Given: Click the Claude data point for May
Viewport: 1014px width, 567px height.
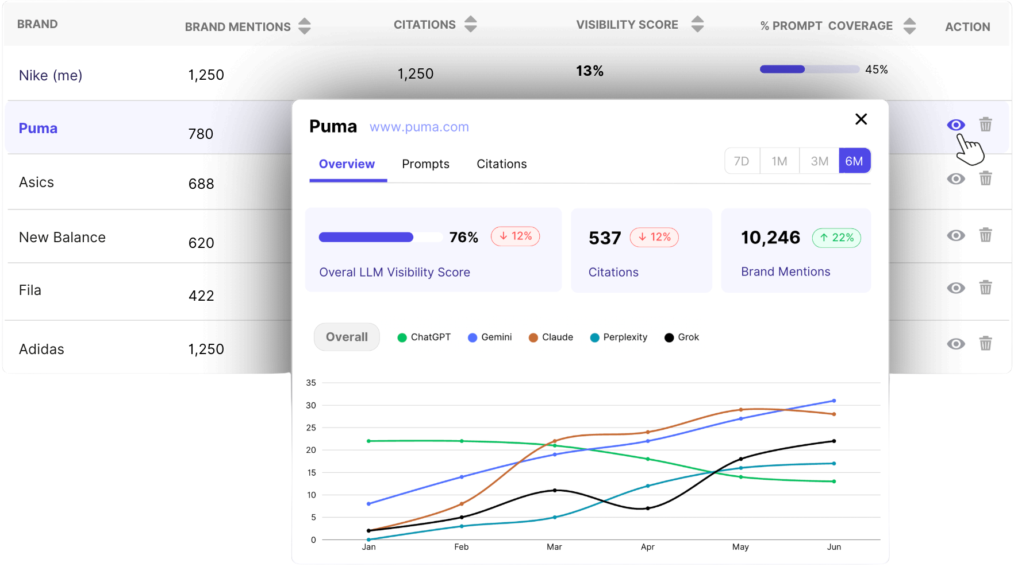Looking at the screenshot, I should pos(741,410).
